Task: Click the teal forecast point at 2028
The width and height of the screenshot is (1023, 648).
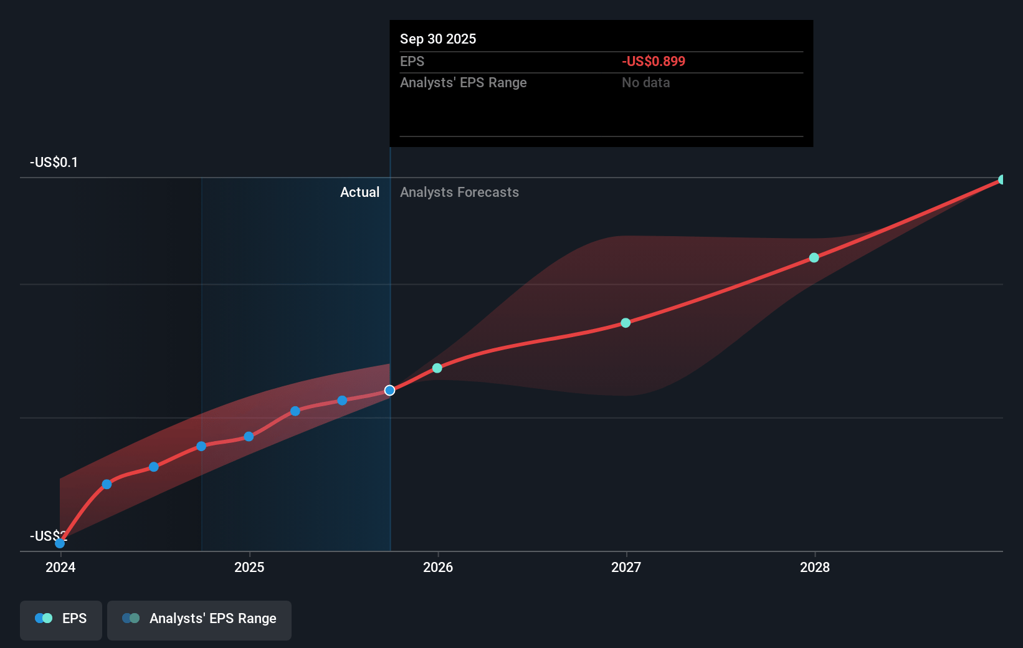Action: tap(814, 258)
